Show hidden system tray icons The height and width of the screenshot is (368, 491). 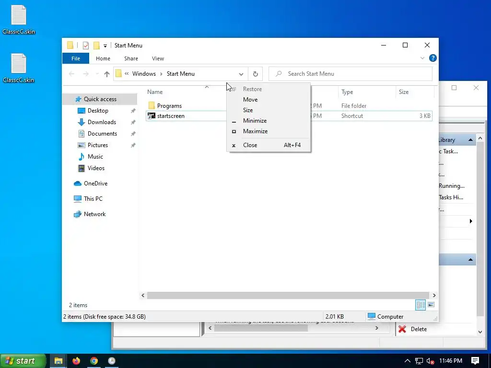408,361
